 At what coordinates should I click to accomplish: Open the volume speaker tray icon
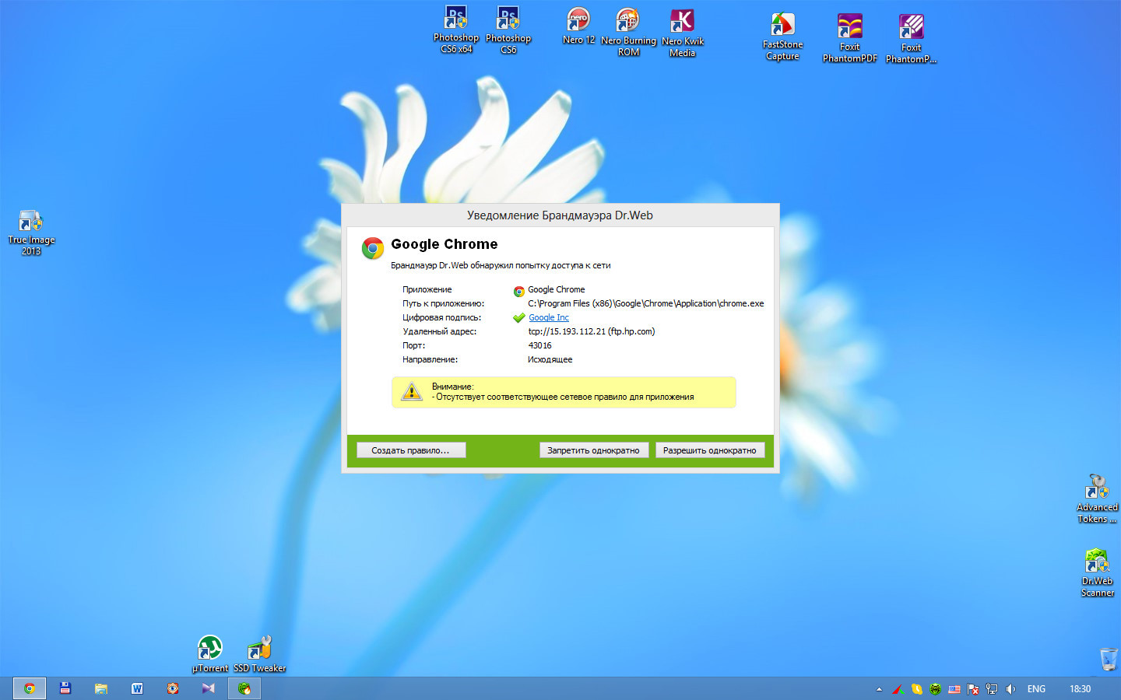point(1010,689)
